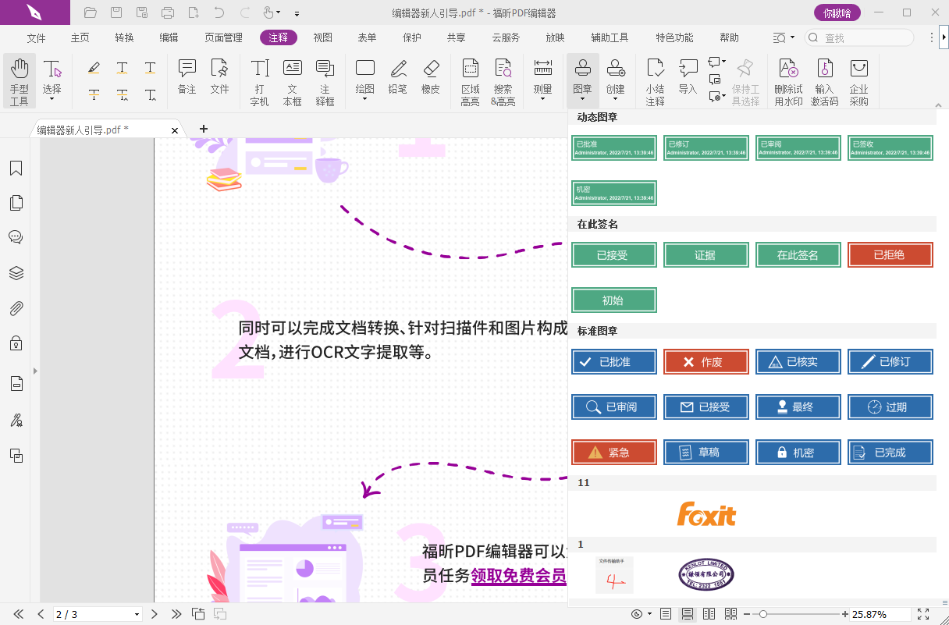The height and width of the screenshot is (625, 949).
Task: Click the 领取免费会员 link in document
Action: click(x=518, y=576)
